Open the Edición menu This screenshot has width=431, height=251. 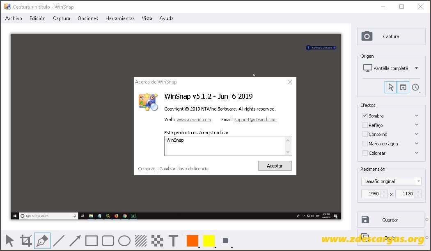click(37, 18)
